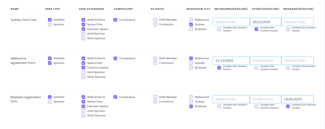Click Melbourne deadline field showing 31/12/2024
The width and height of the screenshot is (325, 129).
coord(231,61)
